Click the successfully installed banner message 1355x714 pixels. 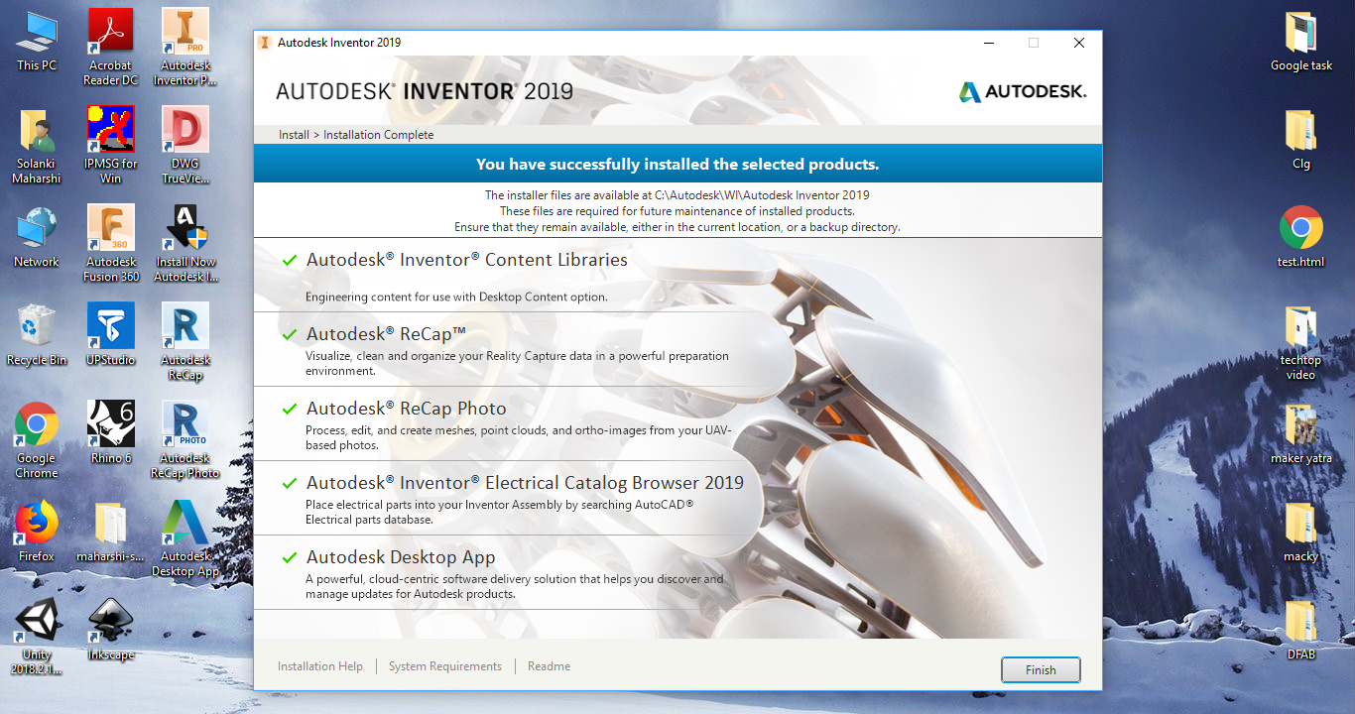coord(677,165)
